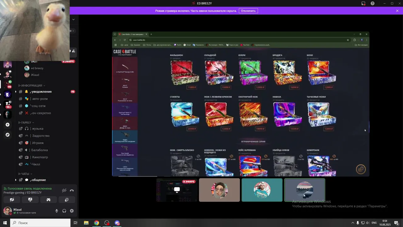Click the round chat icon bottom-right of stream
This screenshot has width=403, height=227.
(x=361, y=169)
